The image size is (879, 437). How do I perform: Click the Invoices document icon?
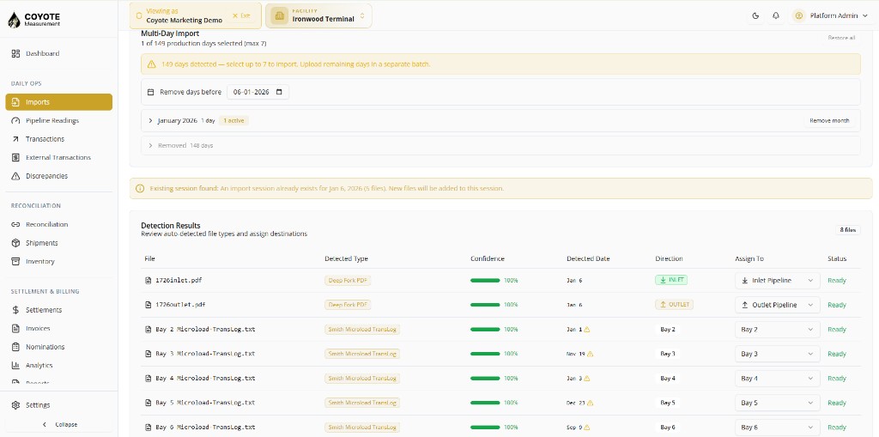click(15, 328)
